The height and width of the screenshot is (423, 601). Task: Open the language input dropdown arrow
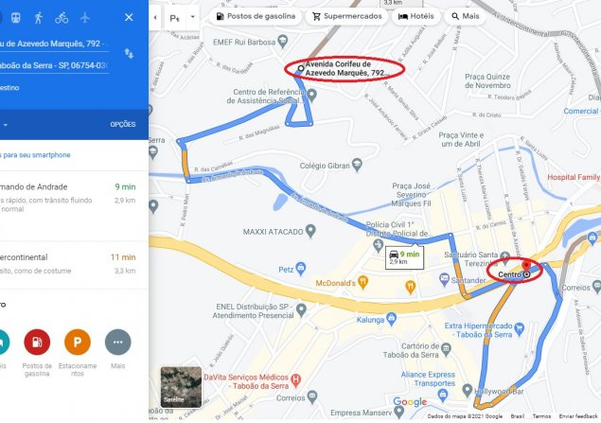pyautogui.click(x=193, y=17)
